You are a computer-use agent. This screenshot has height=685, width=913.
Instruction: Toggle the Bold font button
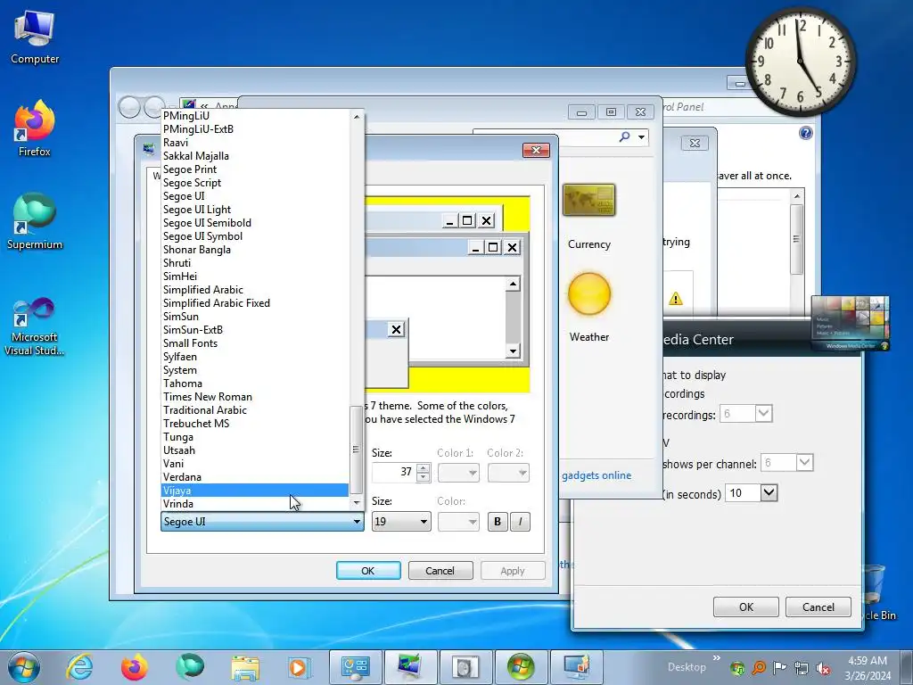[498, 521]
